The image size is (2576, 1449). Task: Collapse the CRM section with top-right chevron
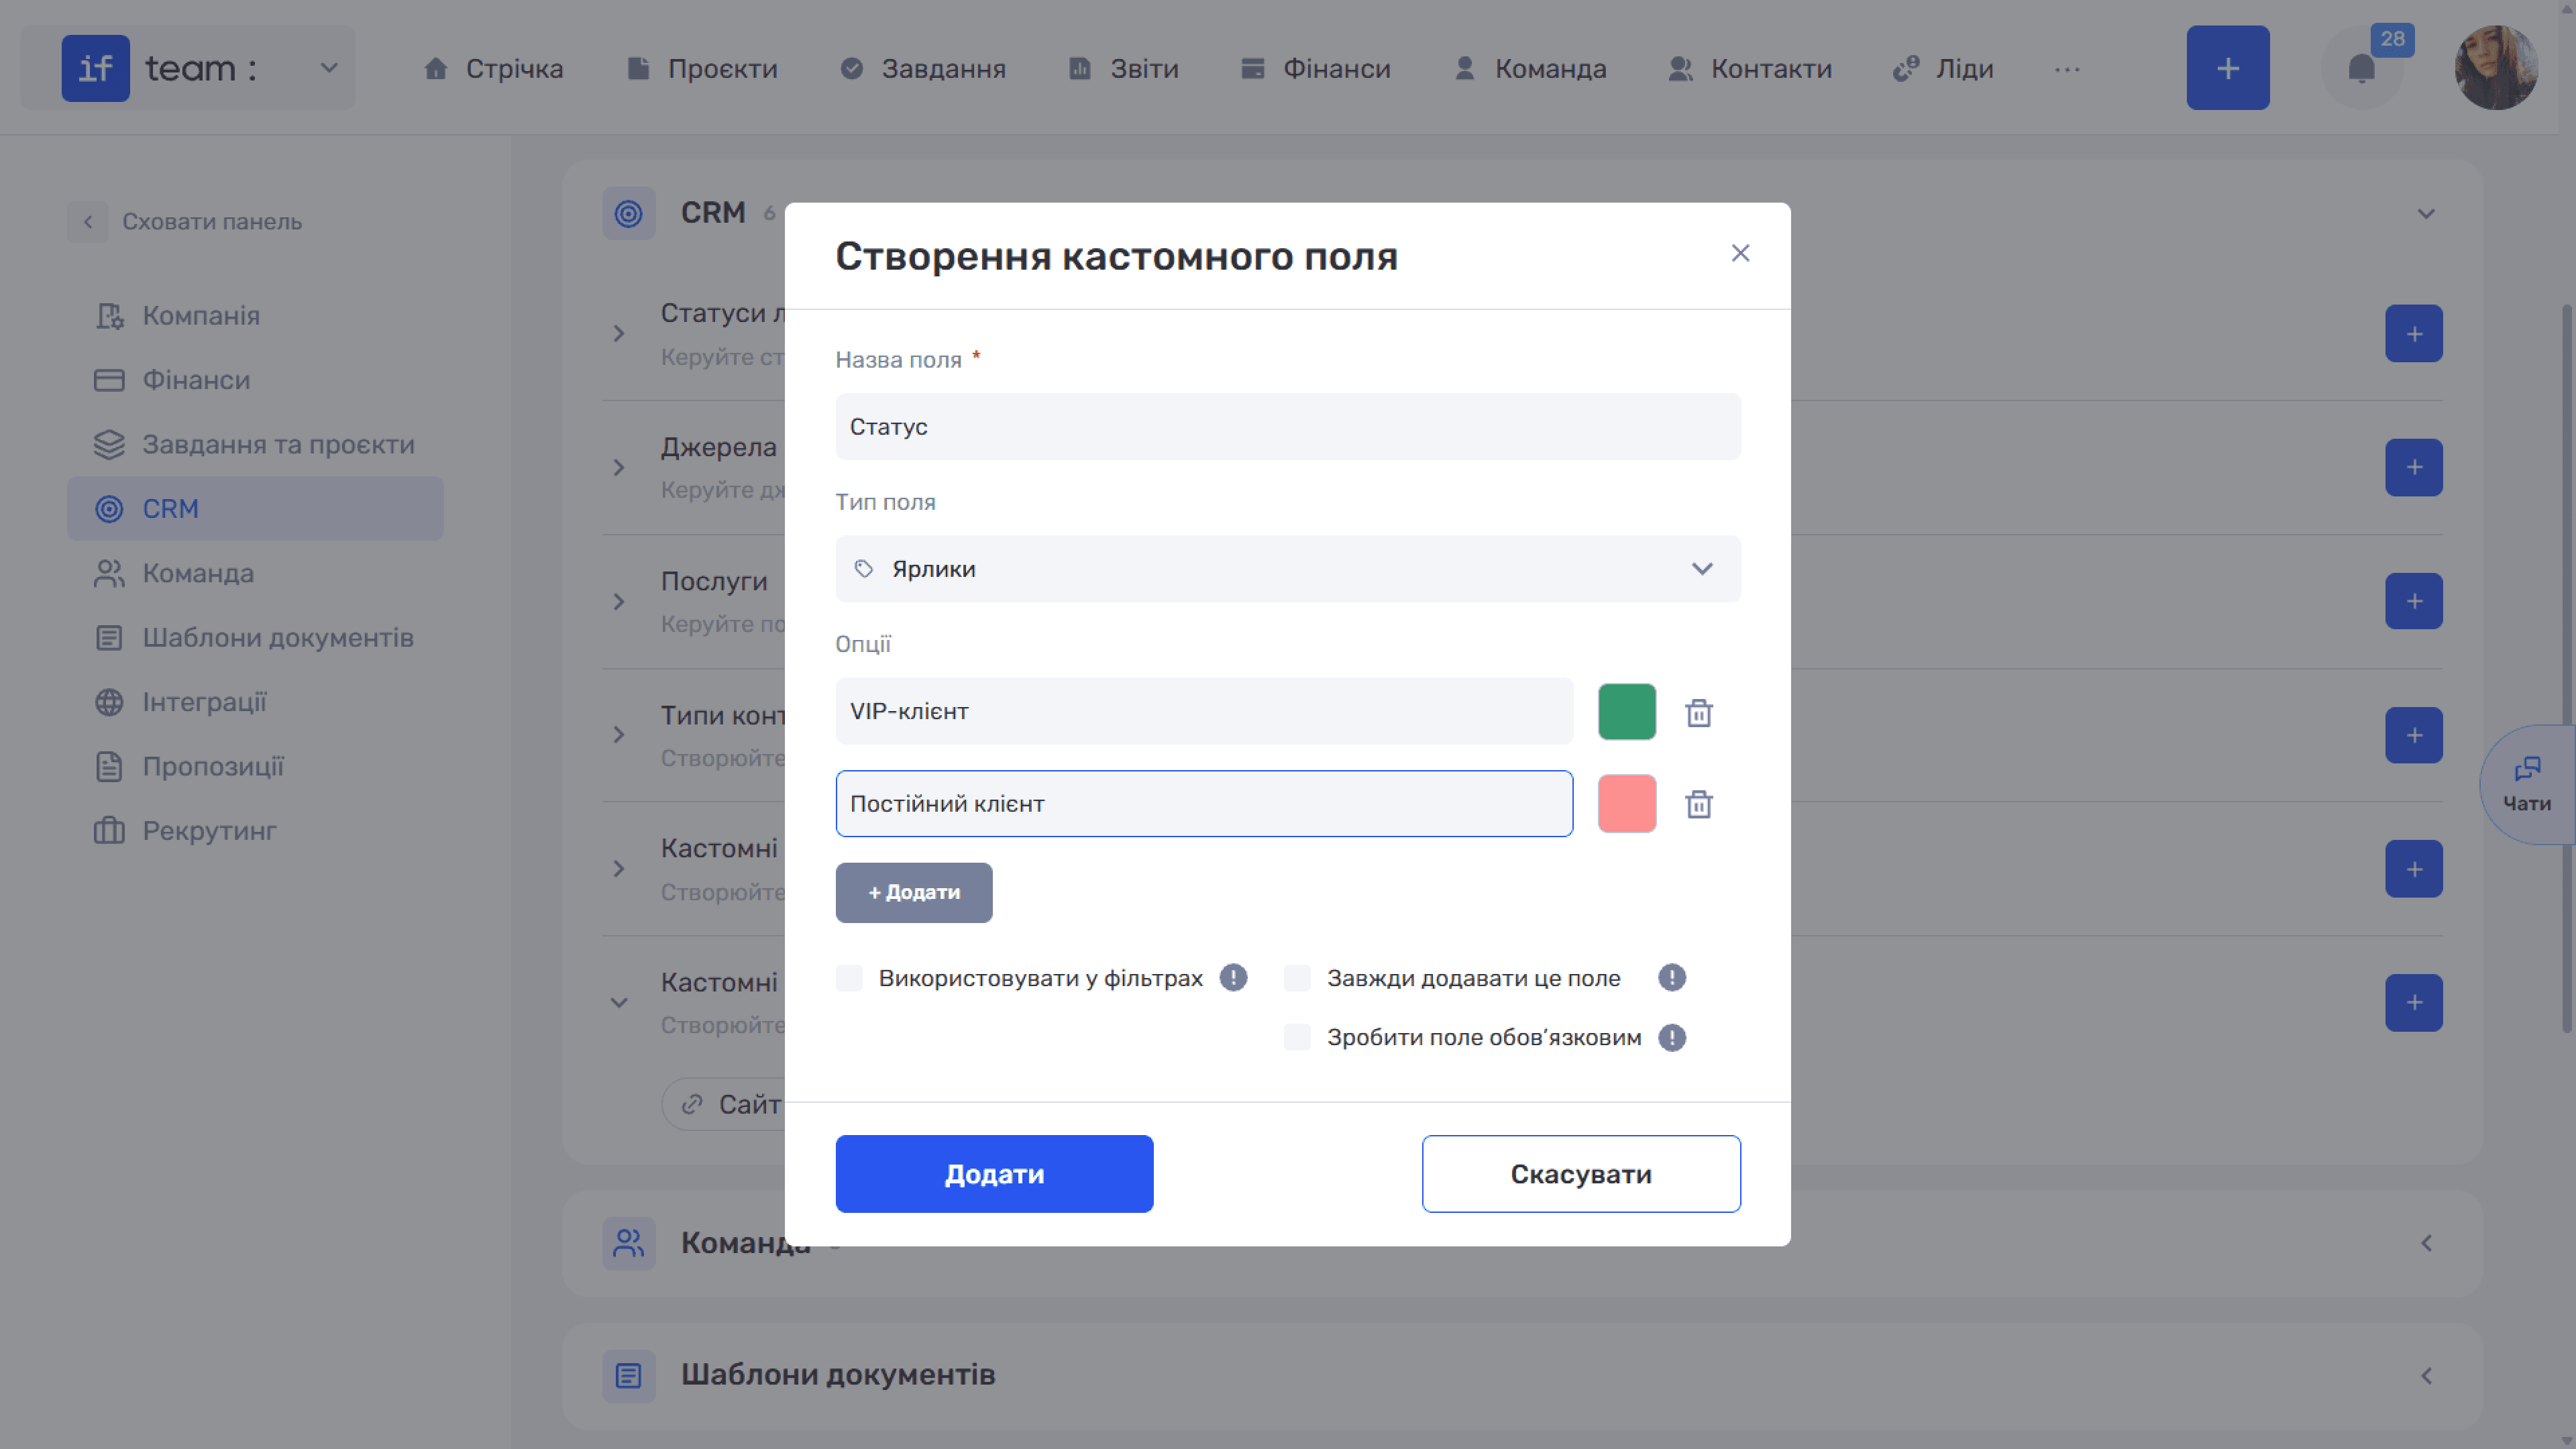pyautogui.click(x=2426, y=214)
